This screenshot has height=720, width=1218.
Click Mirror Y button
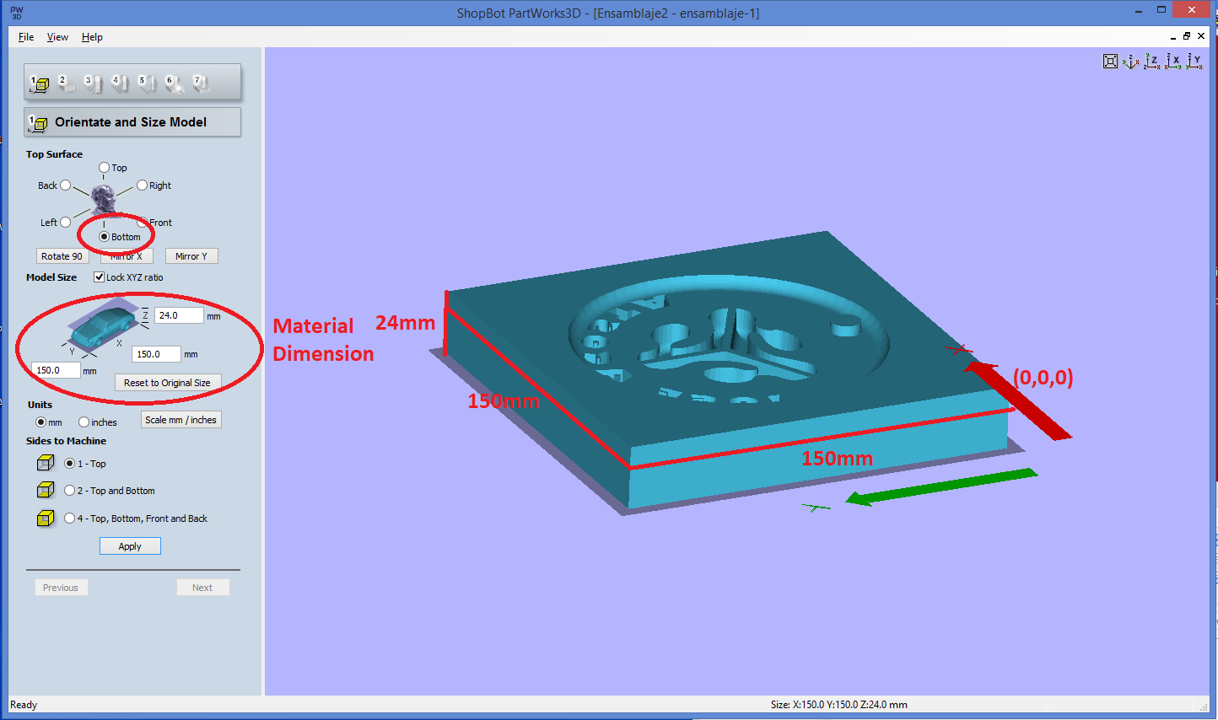[x=191, y=256]
